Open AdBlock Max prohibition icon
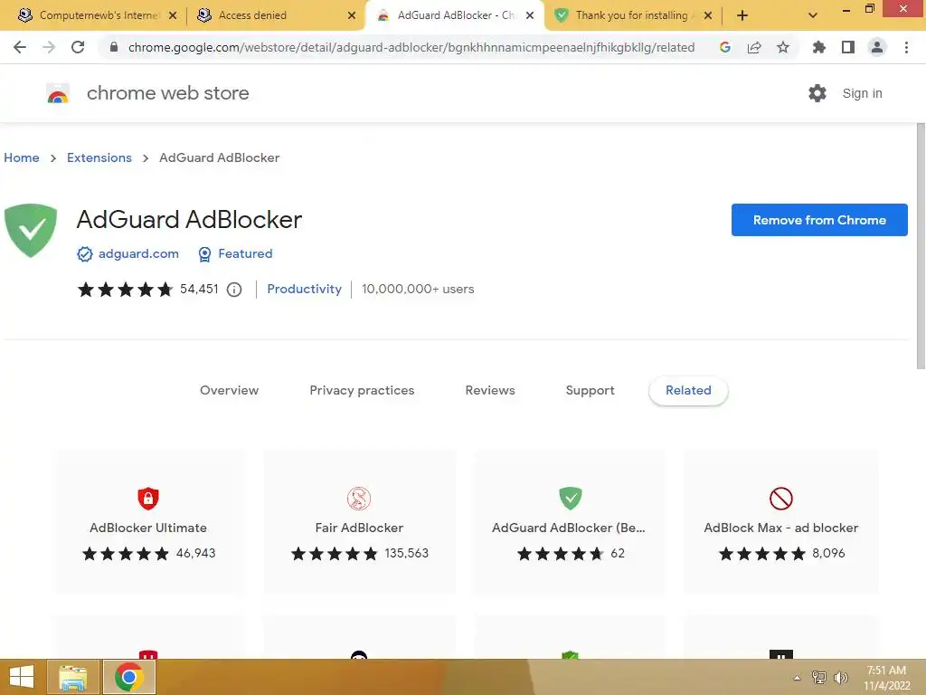 tap(780, 499)
